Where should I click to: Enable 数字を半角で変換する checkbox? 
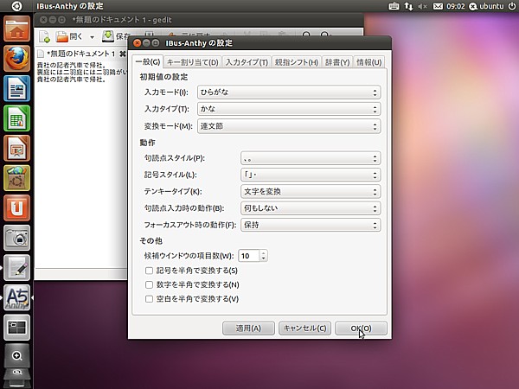[x=149, y=284]
